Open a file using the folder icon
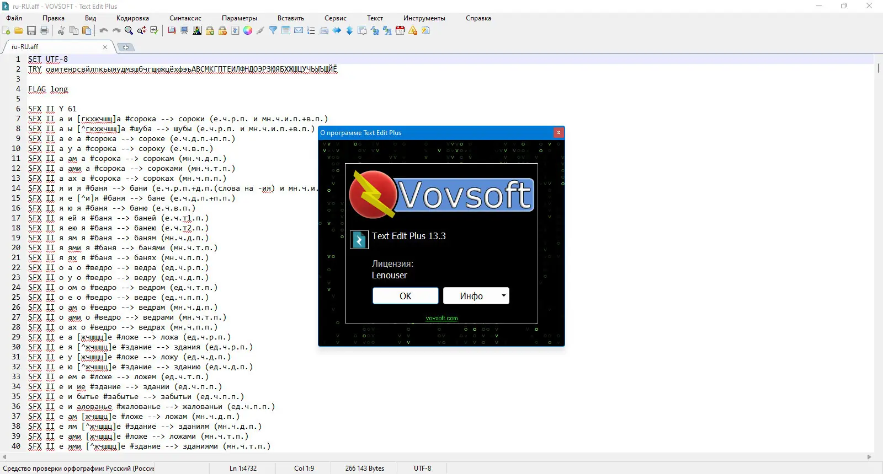The height and width of the screenshot is (474, 883). (x=19, y=31)
